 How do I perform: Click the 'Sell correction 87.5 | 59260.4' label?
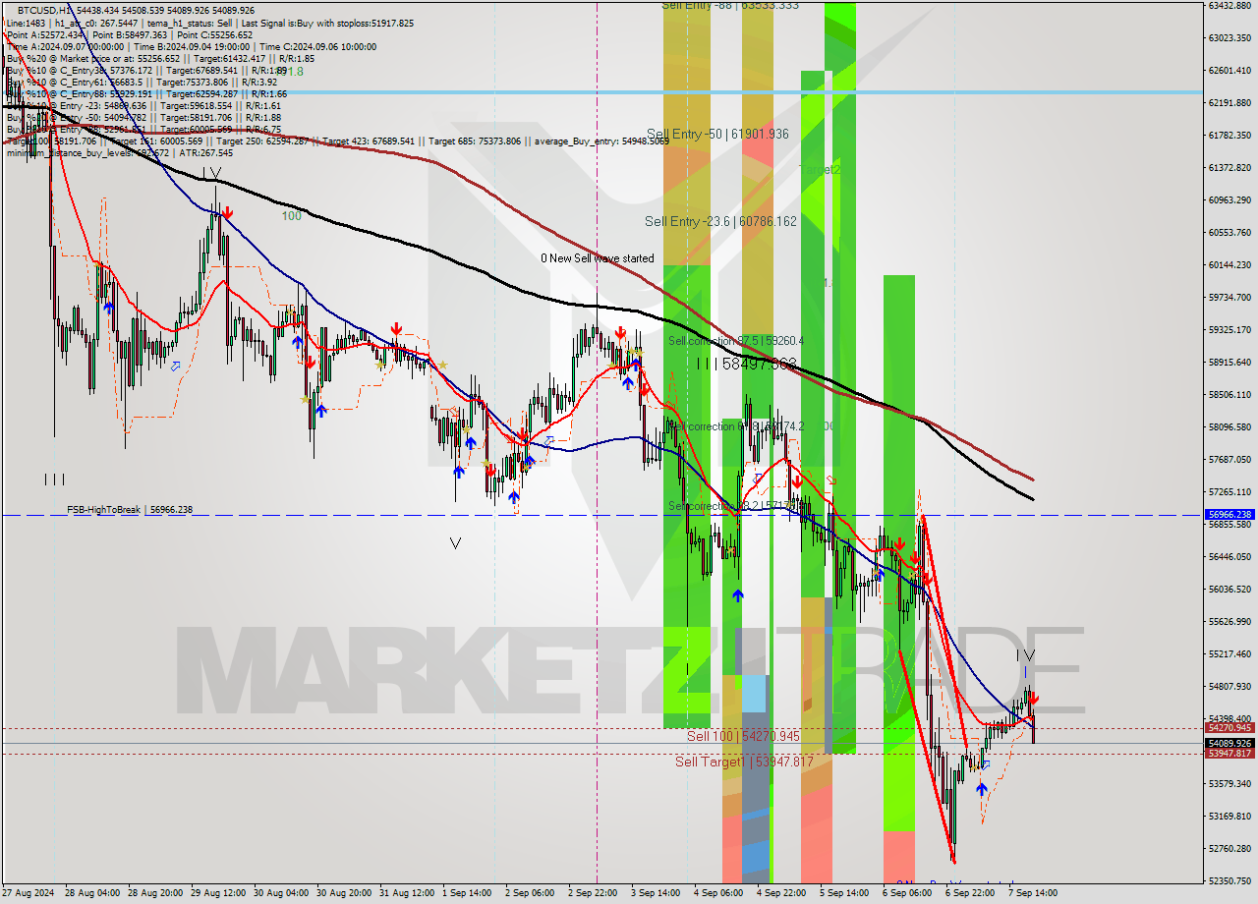click(x=736, y=341)
